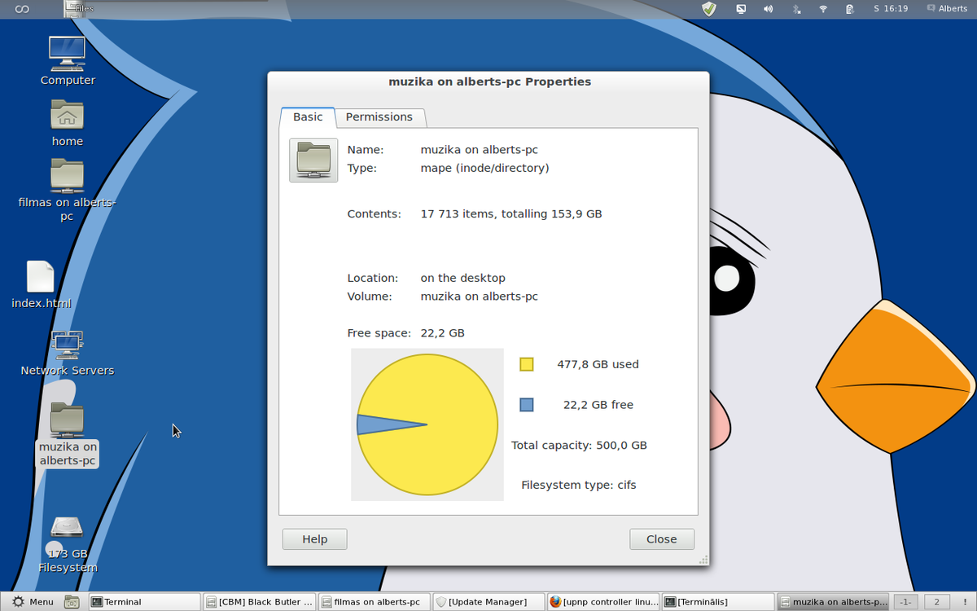Click the update shield icon in top panel

pyautogui.click(x=709, y=9)
